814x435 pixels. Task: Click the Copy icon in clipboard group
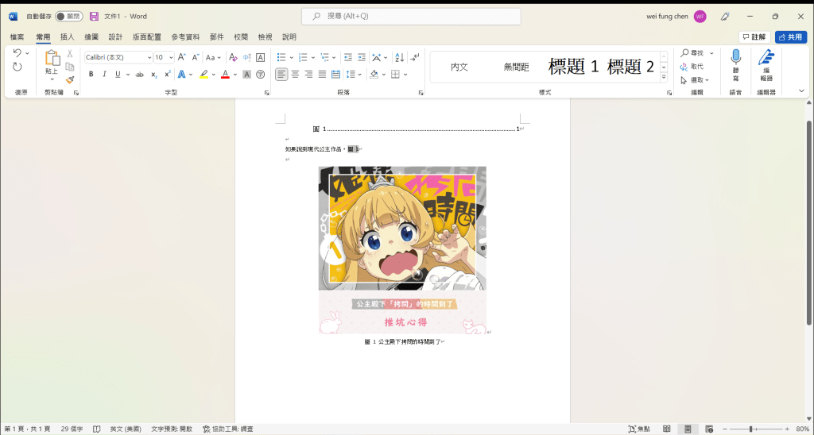pyautogui.click(x=70, y=67)
